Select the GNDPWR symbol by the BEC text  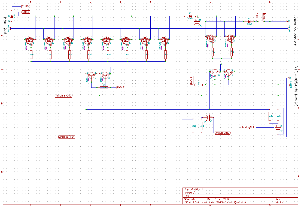290,85
